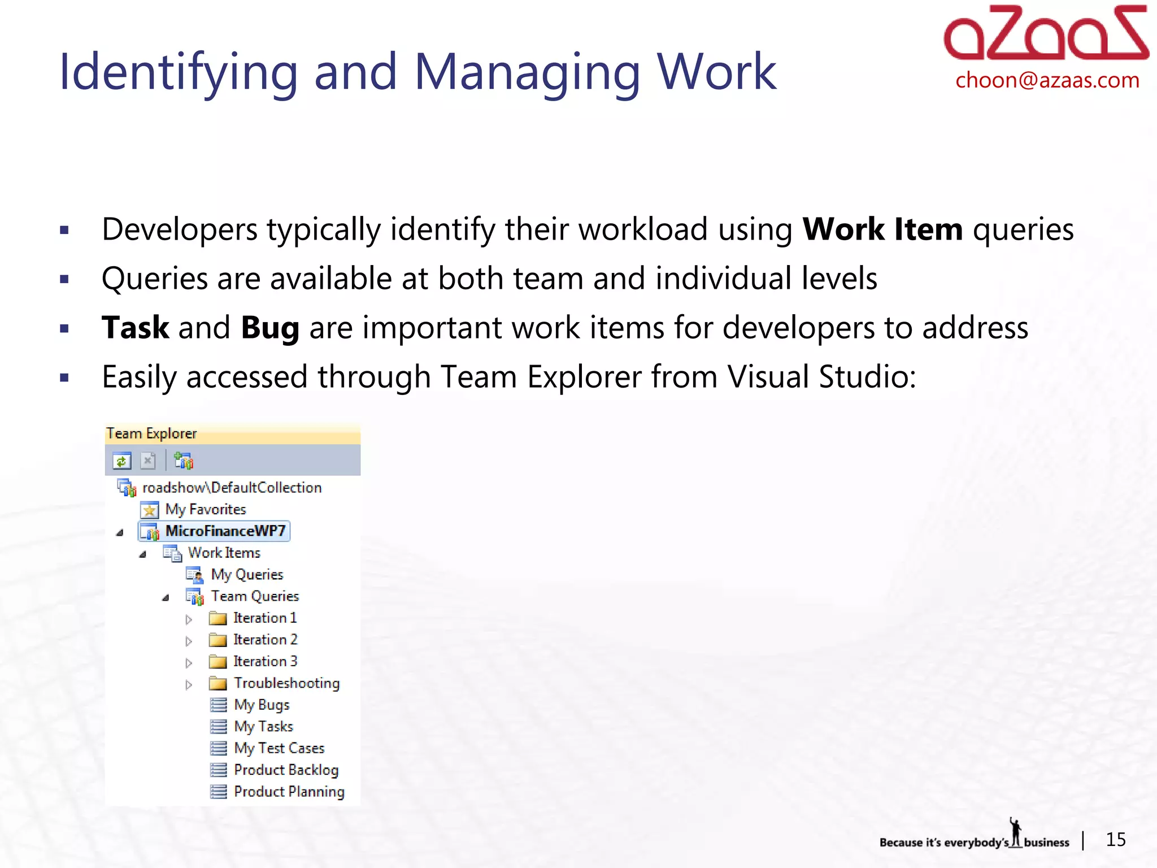The width and height of the screenshot is (1157, 868).
Task: Collapse the Work Items tree arrow
Action: (x=143, y=554)
